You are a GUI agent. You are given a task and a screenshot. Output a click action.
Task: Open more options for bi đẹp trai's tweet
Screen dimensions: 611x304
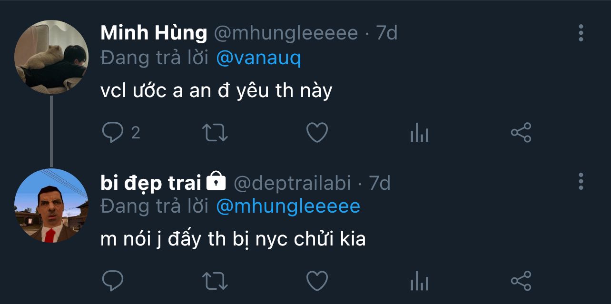pyautogui.click(x=581, y=181)
